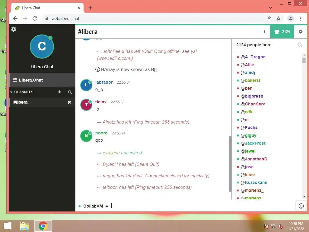This screenshot has height=232, width=309.
Task: Click the Chrome taskbar icon
Action: tap(43, 226)
